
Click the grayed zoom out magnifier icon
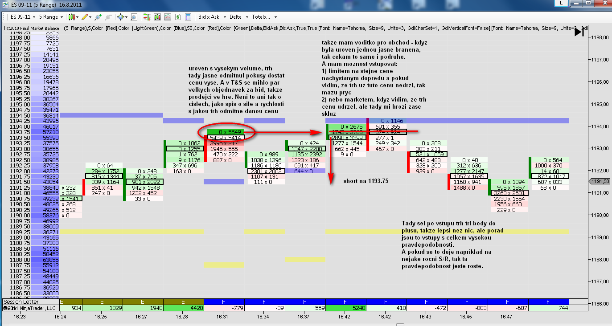coord(107,17)
